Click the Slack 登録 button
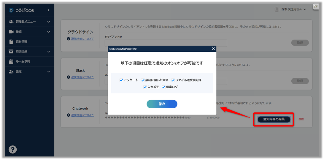This screenshot has width=324, height=160. 300,81
